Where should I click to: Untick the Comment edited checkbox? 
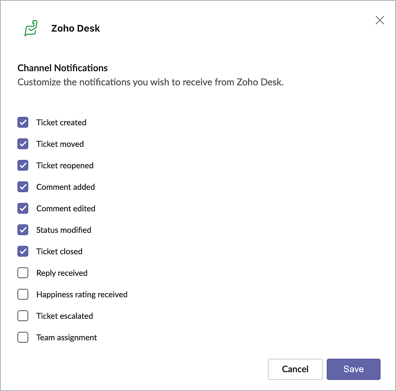click(23, 209)
